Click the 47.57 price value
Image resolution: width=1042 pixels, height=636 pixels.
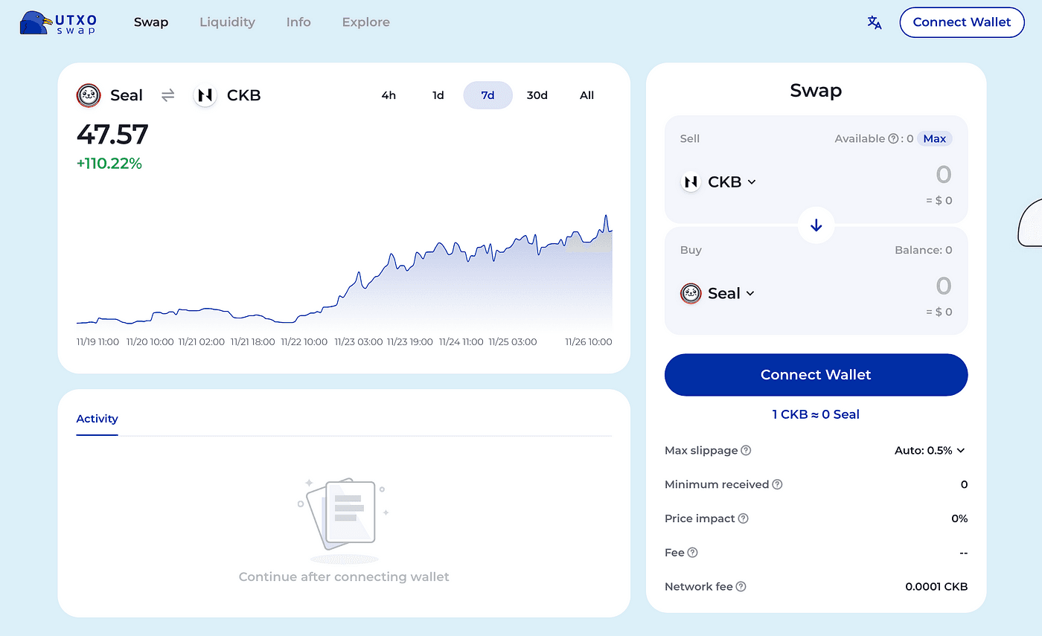112,135
